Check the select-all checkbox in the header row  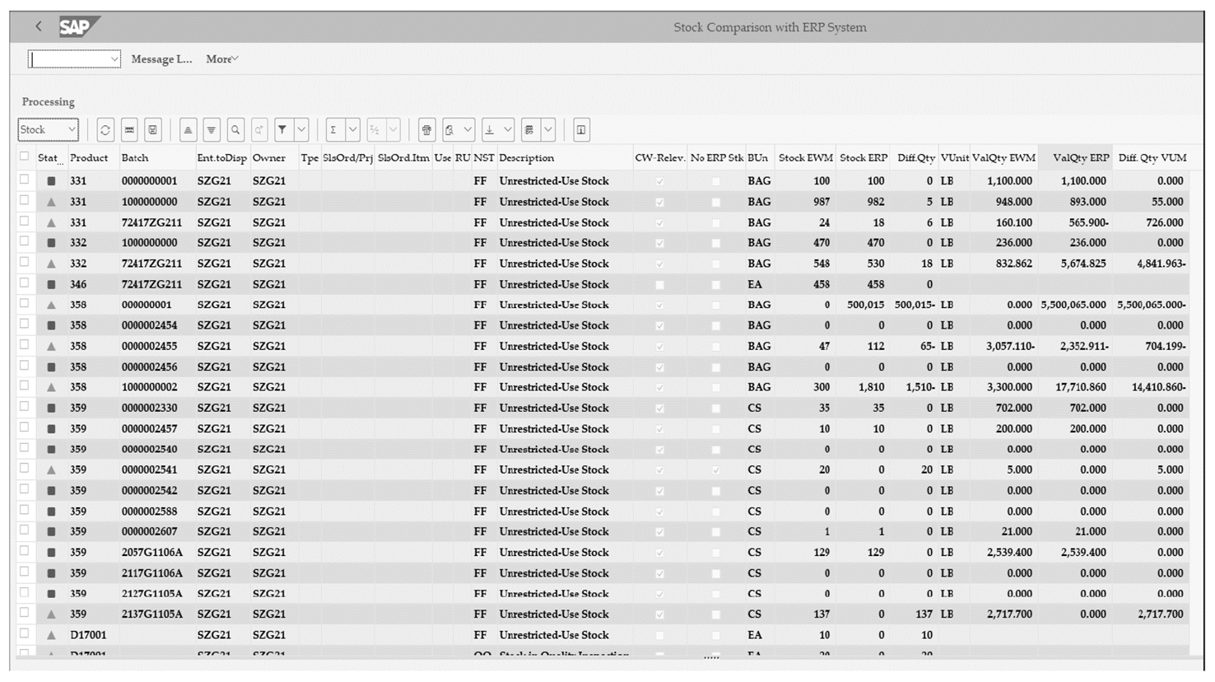pyautogui.click(x=24, y=156)
